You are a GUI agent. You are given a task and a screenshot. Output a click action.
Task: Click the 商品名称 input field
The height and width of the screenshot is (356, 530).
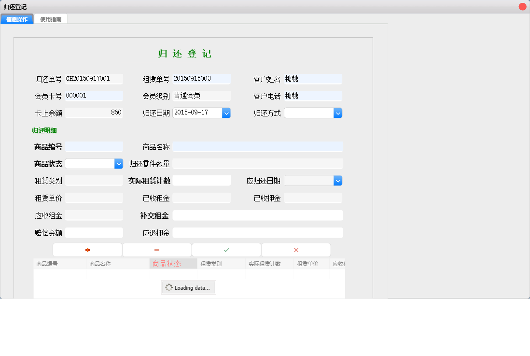(x=258, y=146)
